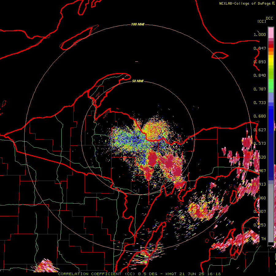Screen dimensions: 276x276
Task: Click the 0.947 legend value
Action: coord(260,48)
